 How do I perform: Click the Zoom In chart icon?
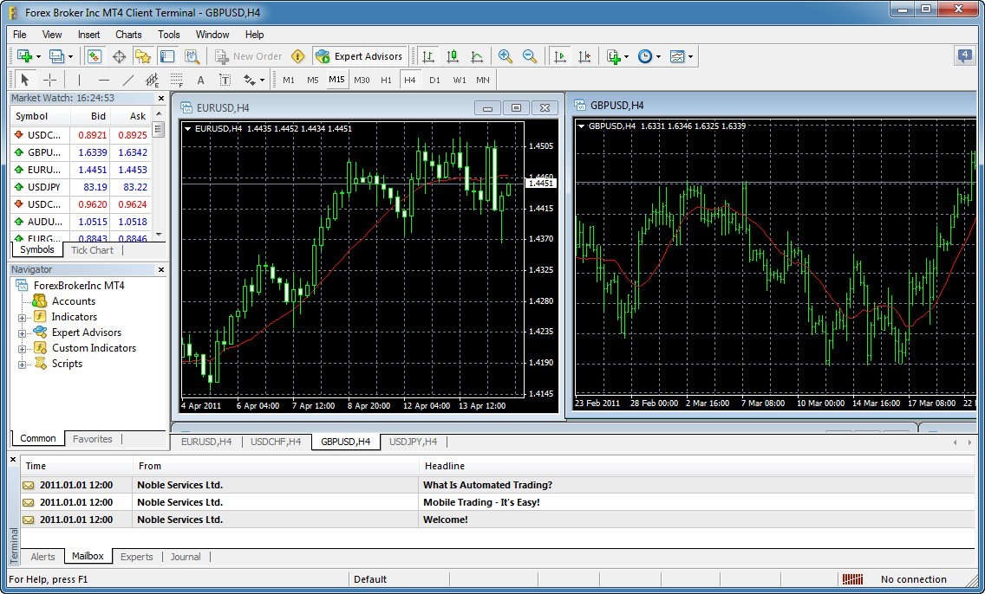coord(505,56)
